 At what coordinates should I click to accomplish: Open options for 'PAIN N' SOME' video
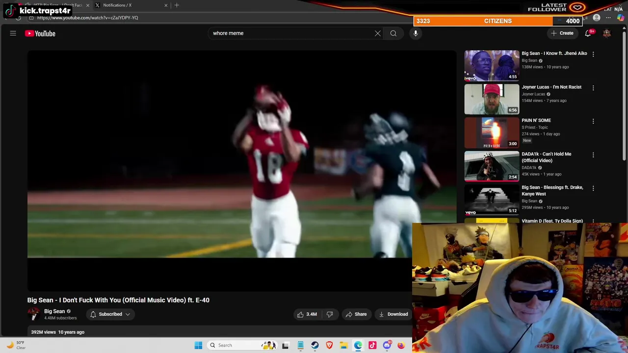pyautogui.click(x=593, y=121)
